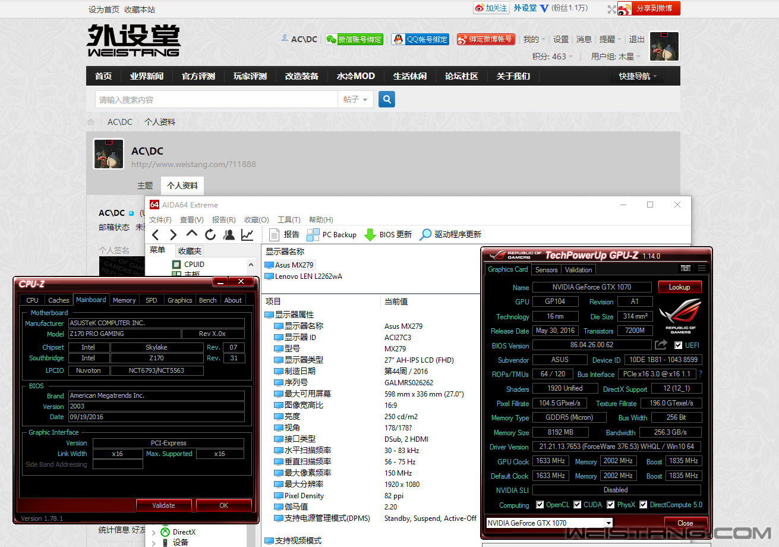Image resolution: width=779 pixels, height=547 pixels.
Task: Switch to the CPU tab in CPU-Z
Action: click(x=33, y=300)
